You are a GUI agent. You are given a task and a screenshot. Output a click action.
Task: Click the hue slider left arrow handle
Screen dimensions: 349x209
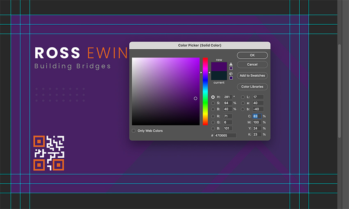pos(201,73)
